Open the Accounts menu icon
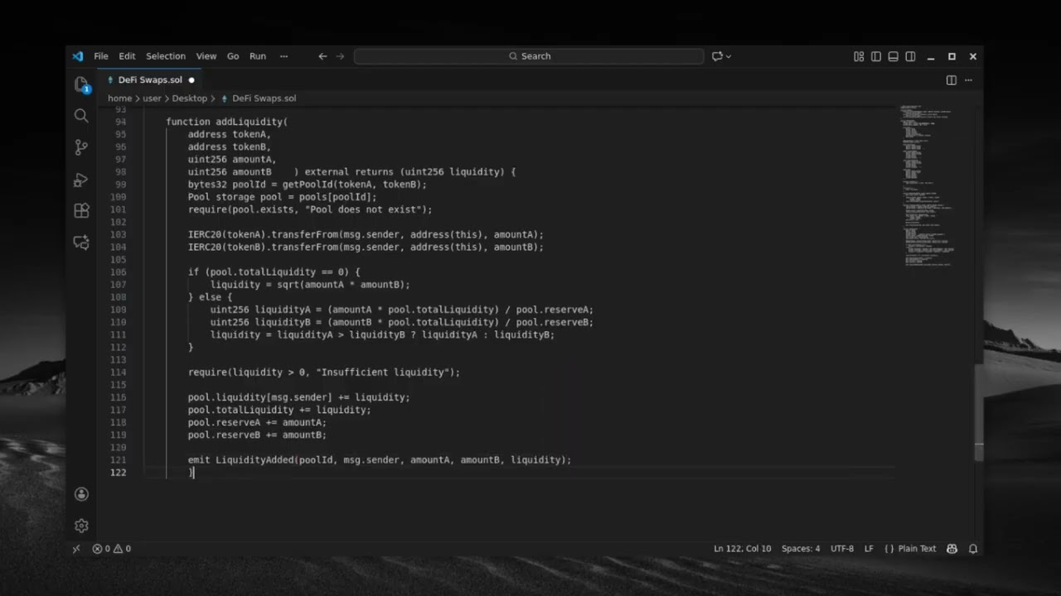The width and height of the screenshot is (1061, 596). click(81, 494)
